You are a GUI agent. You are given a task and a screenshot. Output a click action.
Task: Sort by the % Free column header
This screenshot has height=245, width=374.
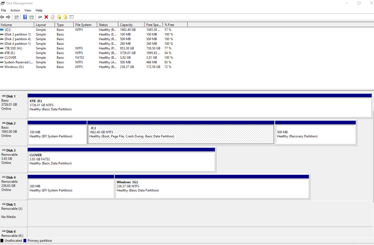click(175, 25)
